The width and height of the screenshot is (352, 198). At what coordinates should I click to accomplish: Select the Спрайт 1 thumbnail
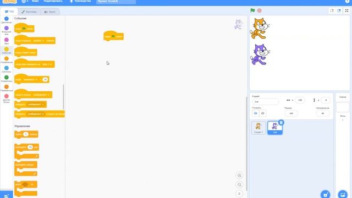tap(258, 128)
